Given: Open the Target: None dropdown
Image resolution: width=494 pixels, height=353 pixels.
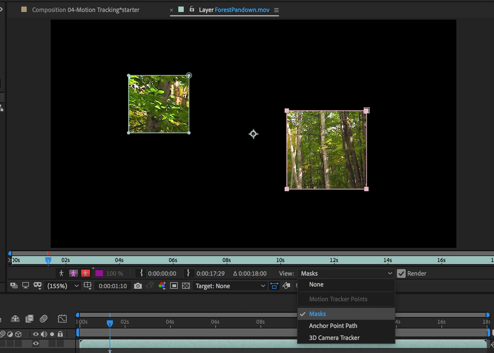Looking at the screenshot, I should (230, 286).
